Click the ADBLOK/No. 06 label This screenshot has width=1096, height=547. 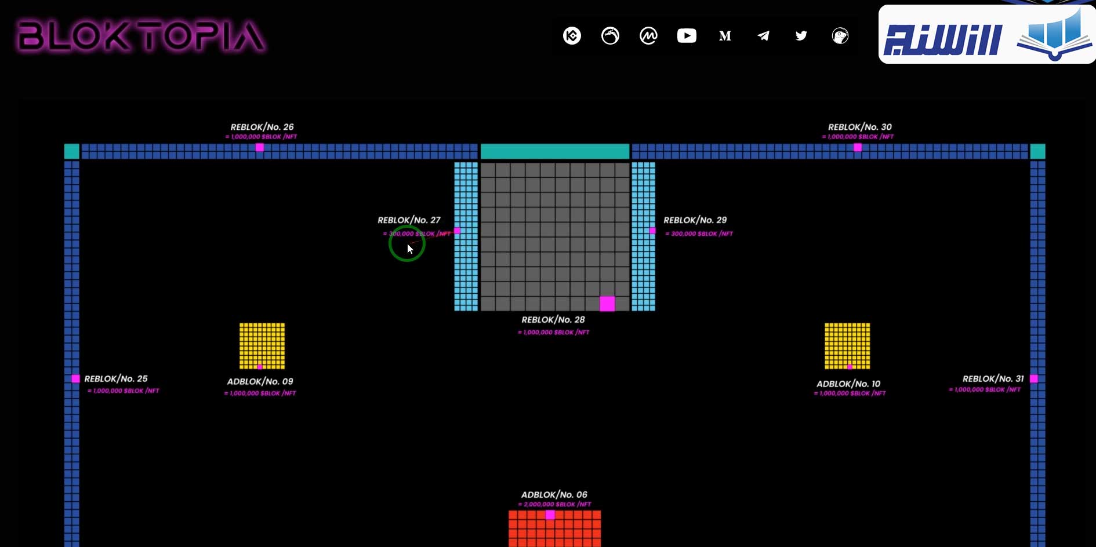pyautogui.click(x=554, y=495)
